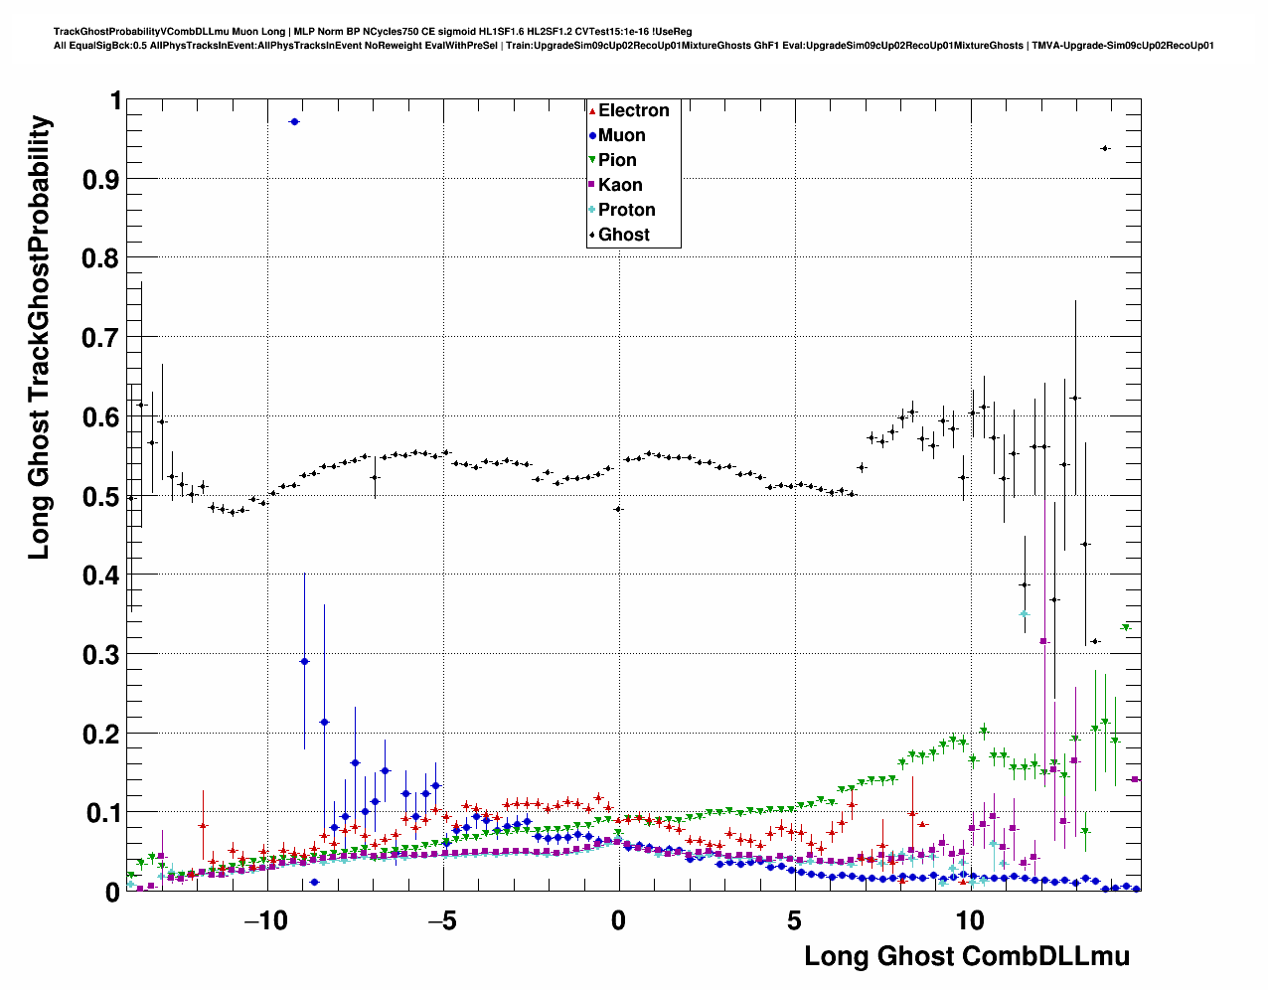Click the purple square Kaon legend marker

pyautogui.click(x=593, y=185)
